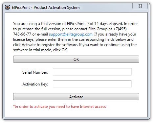This screenshot has height=123, width=153.
Task: Click the Activate button
Action: pyautogui.click(x=76, y=97)
